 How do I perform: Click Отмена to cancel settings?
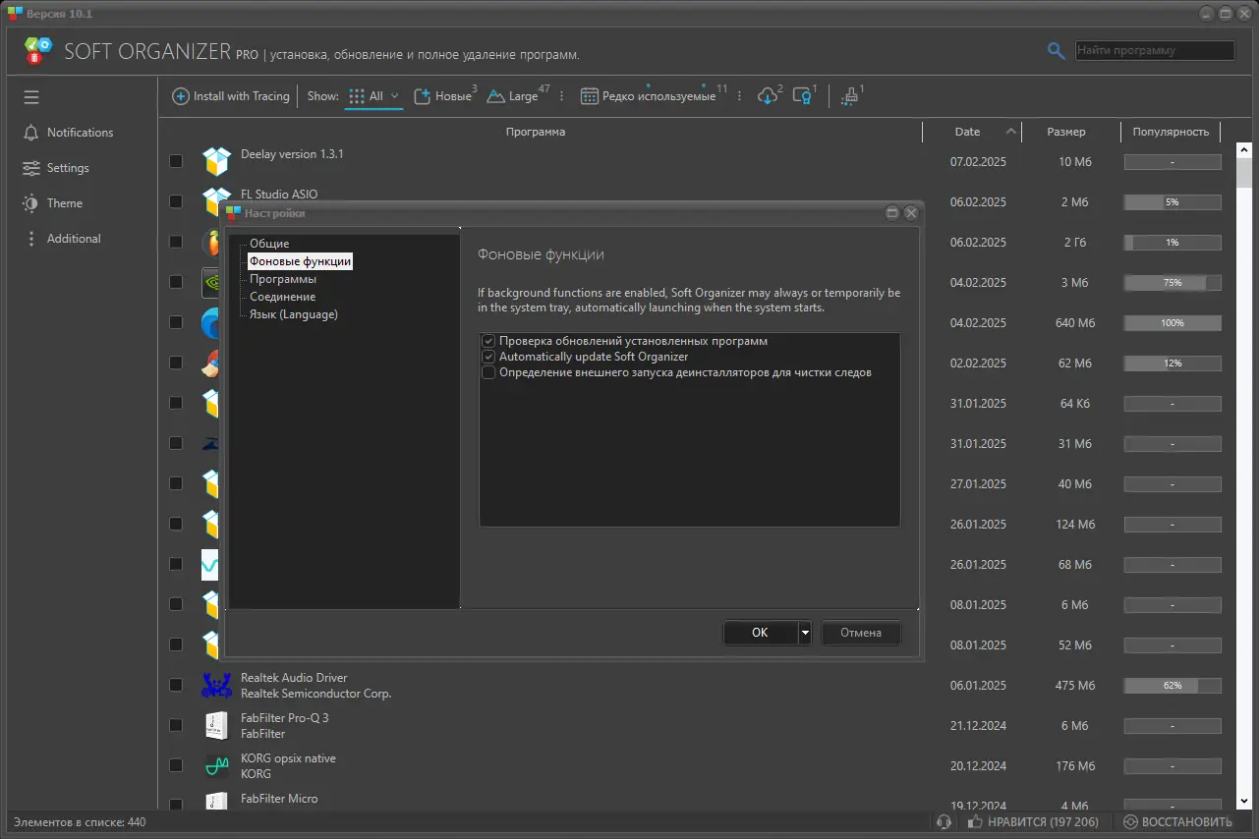tap(861, 633)
